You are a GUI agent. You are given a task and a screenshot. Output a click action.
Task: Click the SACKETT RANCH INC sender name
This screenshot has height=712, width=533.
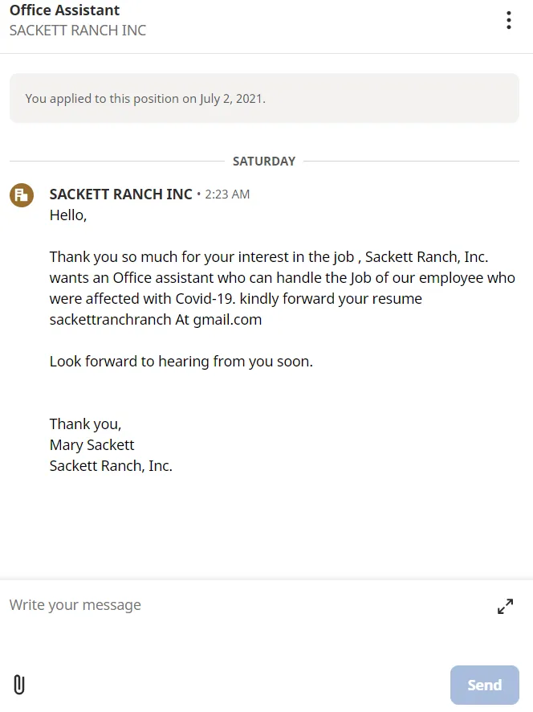(x=120, y=194)
